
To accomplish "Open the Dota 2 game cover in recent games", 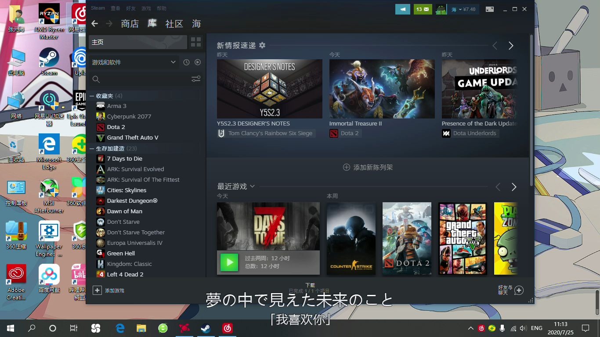I will tap(407, 239).
